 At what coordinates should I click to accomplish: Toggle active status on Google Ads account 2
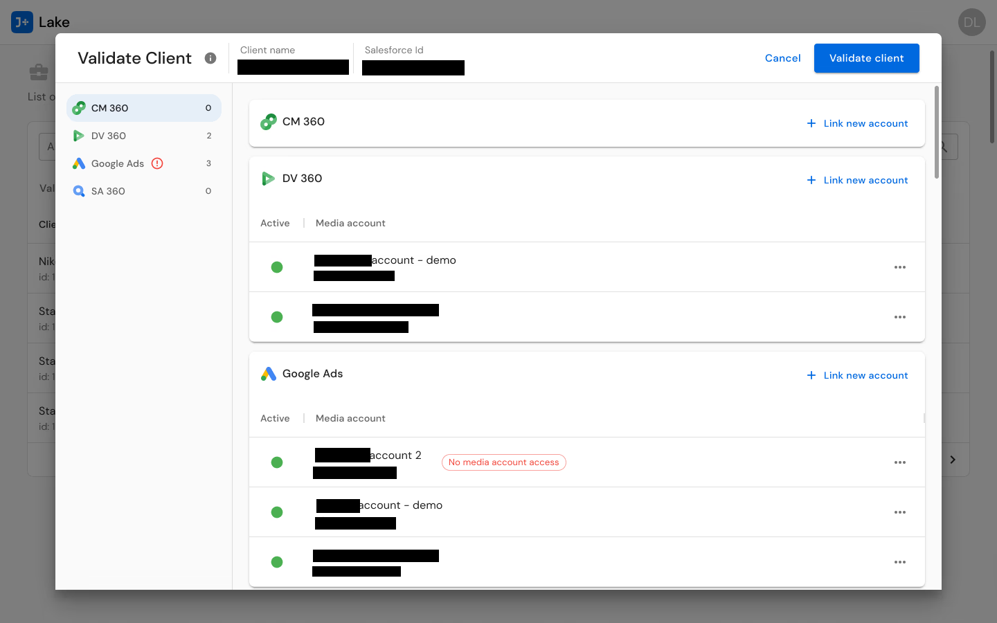[277, 462]
